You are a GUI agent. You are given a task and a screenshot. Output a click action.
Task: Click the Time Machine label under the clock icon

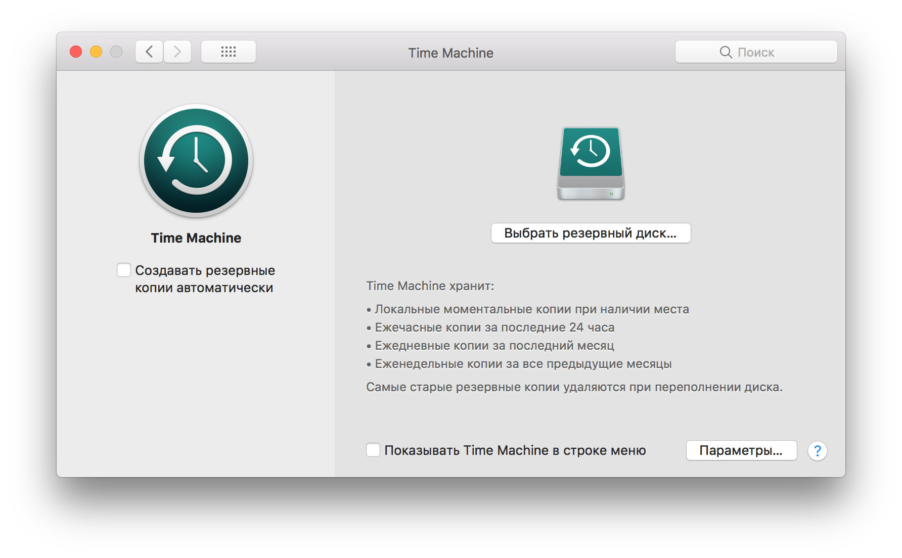(x=196, y=238)
